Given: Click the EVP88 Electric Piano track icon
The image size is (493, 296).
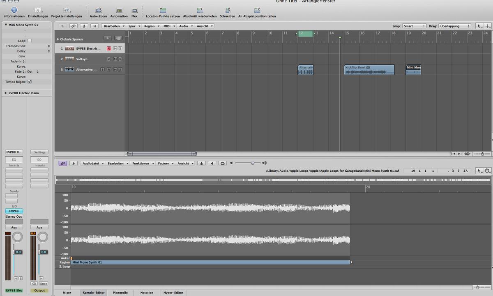Looking at the screenshot, I should pos(69,48).
